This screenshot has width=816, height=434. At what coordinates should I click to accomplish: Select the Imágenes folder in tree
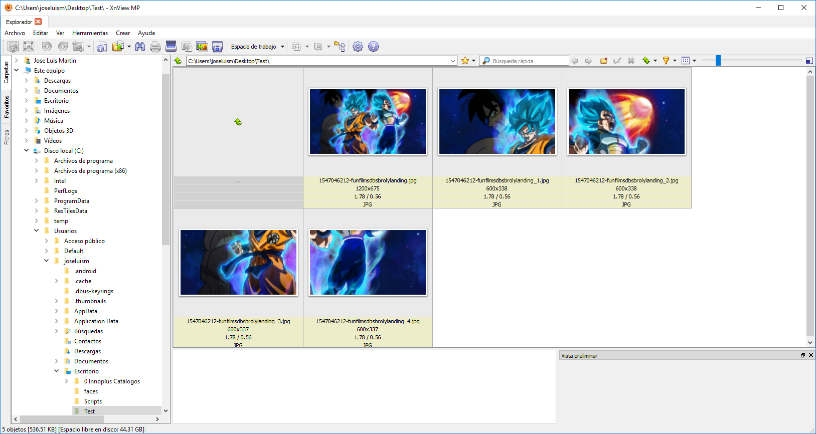click(57, 111)
